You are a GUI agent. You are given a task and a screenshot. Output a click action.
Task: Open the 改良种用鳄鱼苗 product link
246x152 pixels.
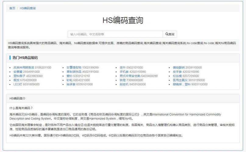24,67
